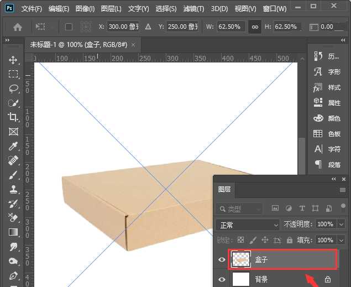The image size is (351, 287).
Task: Open the 属性 properties panel
Action: (x=328, y=102)
